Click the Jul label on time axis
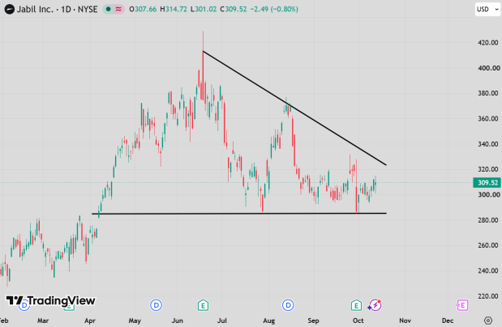This screenshot has height=327, width=502. [222, 321]
